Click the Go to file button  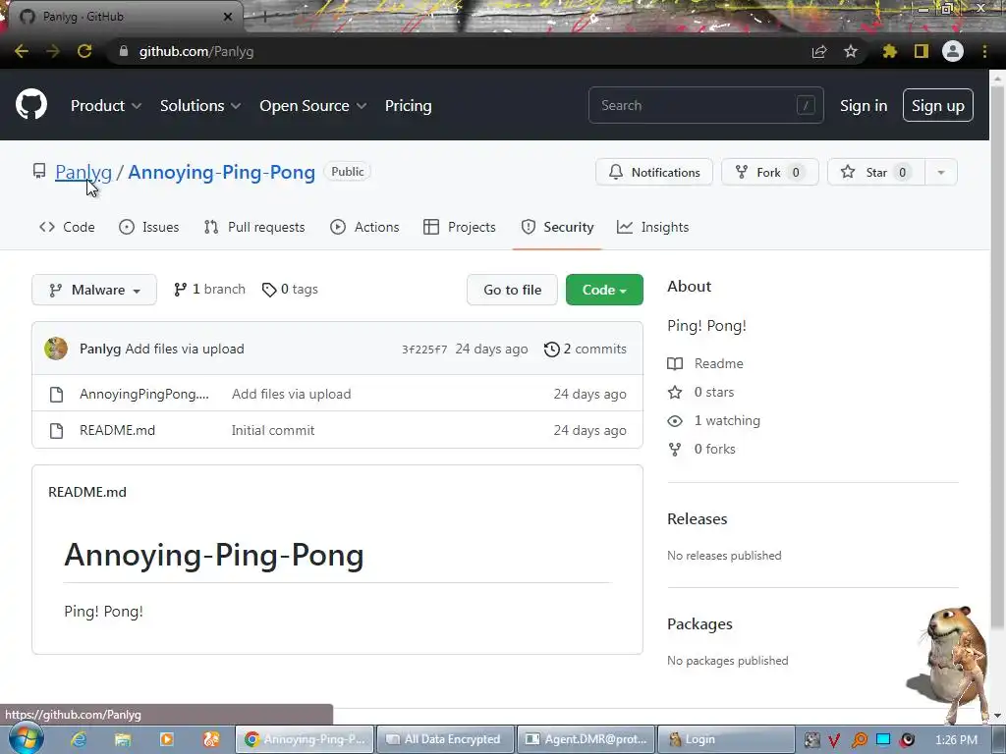tap(512, 290)
